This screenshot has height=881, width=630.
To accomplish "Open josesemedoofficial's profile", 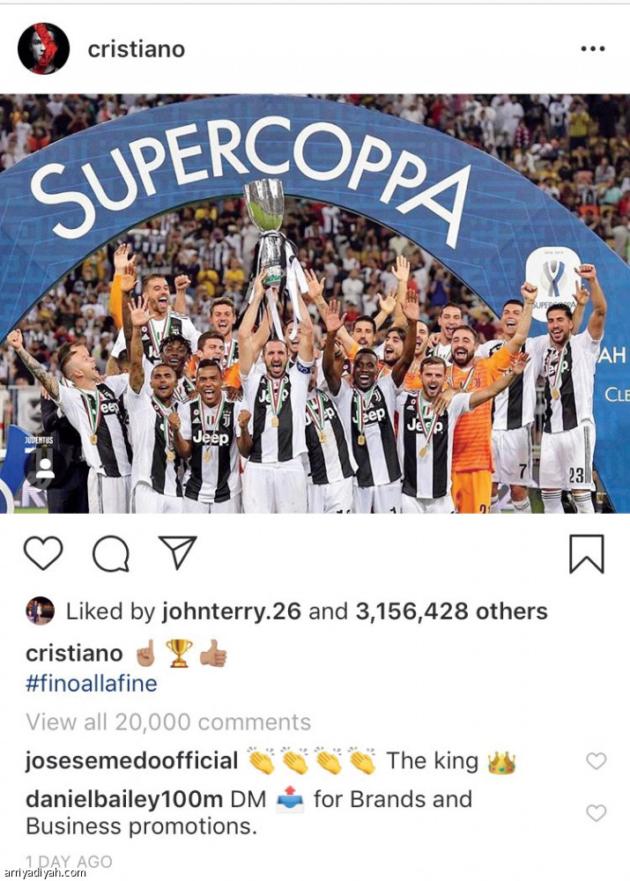I will point(132,761).
